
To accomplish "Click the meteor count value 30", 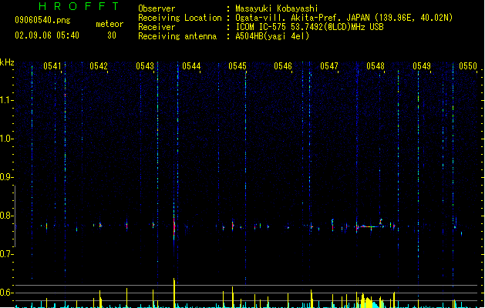I will [112, 35].
